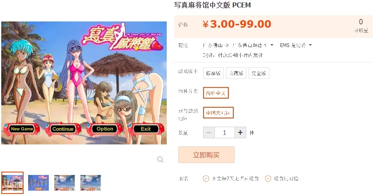
Task: Click the 立即购买 buy now button
Action: click(x=206, y=155)
